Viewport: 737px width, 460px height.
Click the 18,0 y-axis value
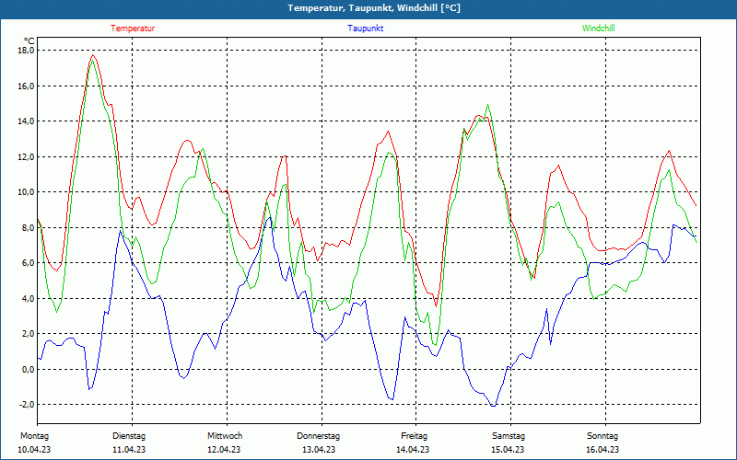[26, 51]
